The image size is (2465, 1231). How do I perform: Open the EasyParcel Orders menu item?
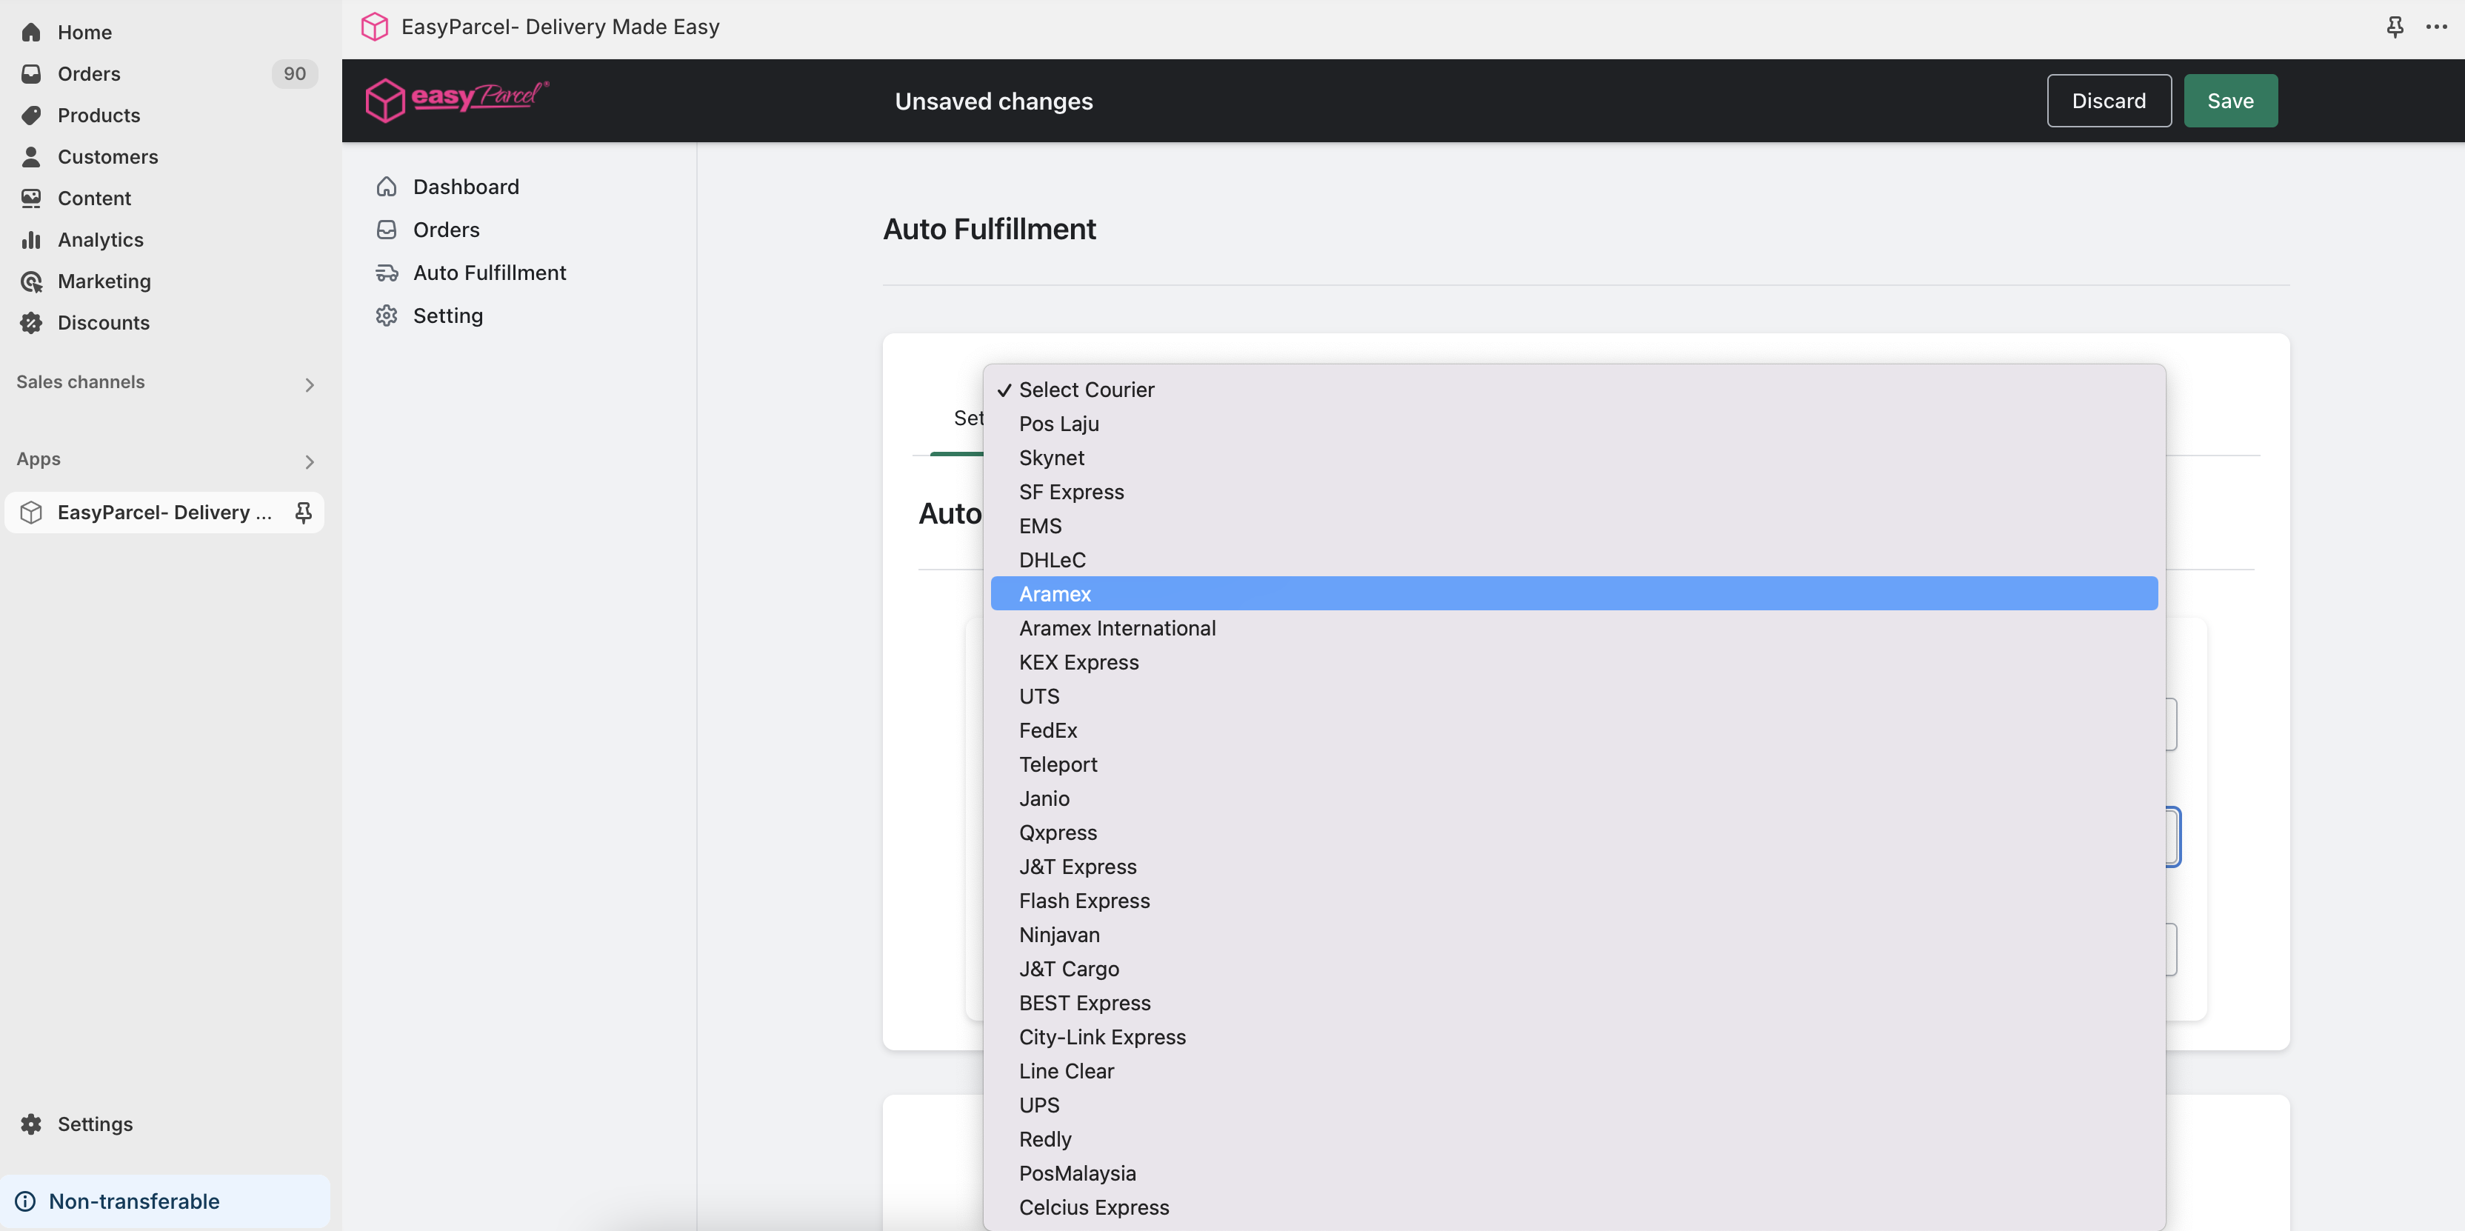click(x=446, y=230)
